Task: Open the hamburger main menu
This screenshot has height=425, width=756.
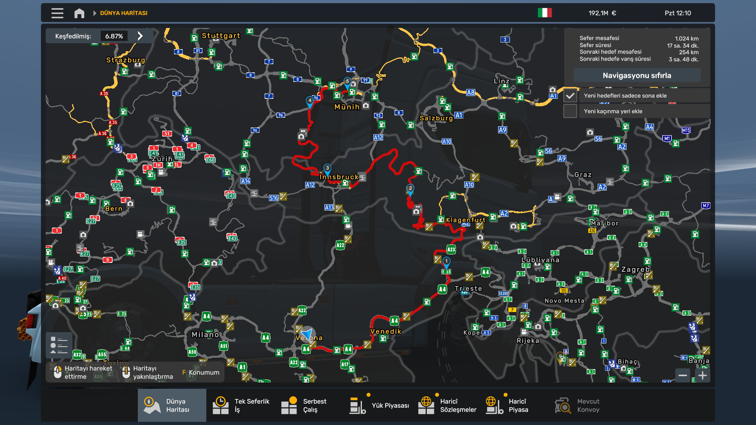Action: 57,13
